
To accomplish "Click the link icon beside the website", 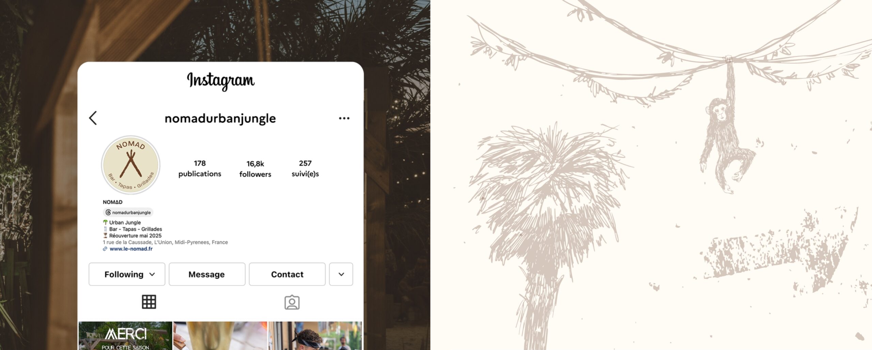I will [x=105, y=249].
